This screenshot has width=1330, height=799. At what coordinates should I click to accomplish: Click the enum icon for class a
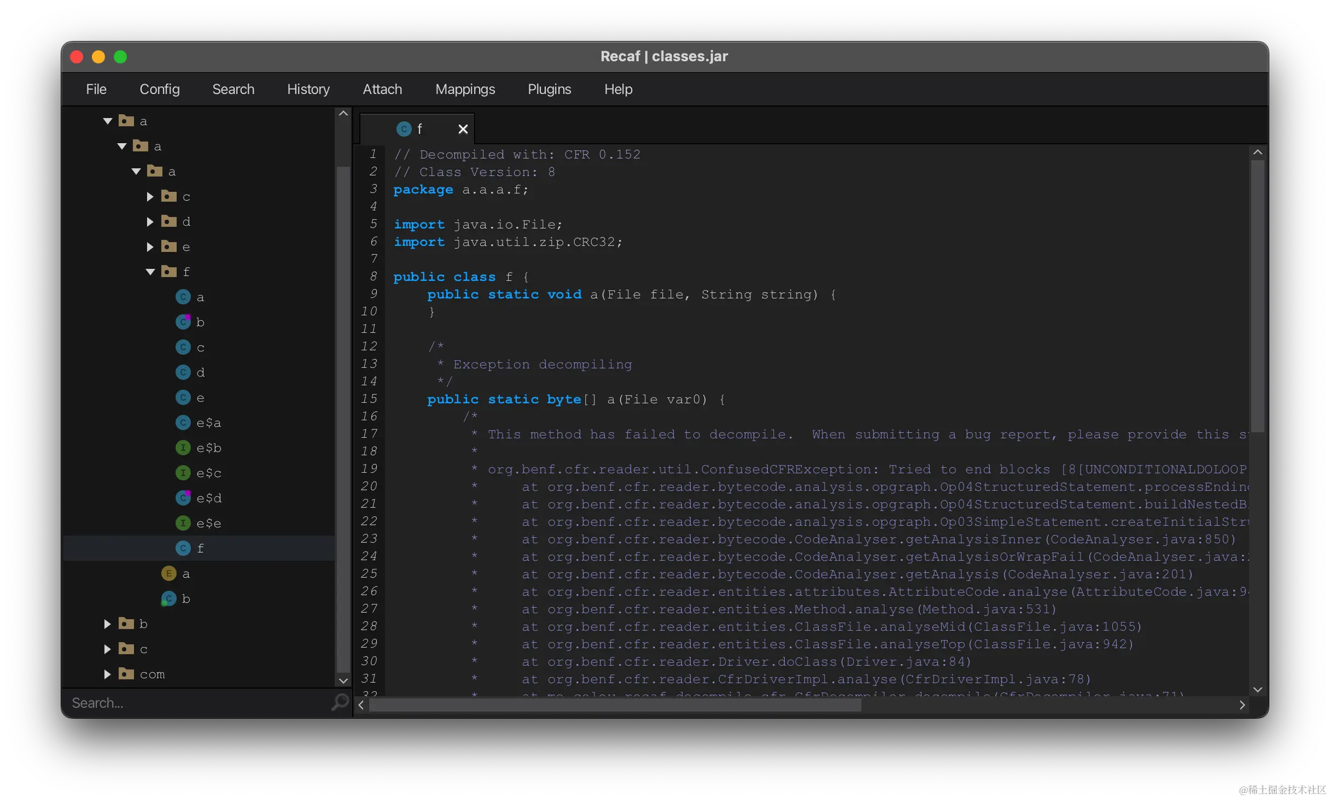(x=169, y=573)
